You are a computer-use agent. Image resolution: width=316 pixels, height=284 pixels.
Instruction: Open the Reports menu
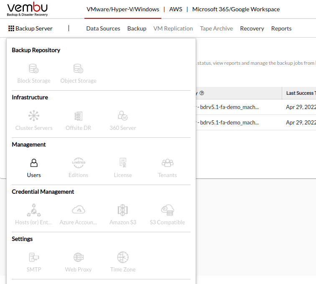tap(281, 28)
